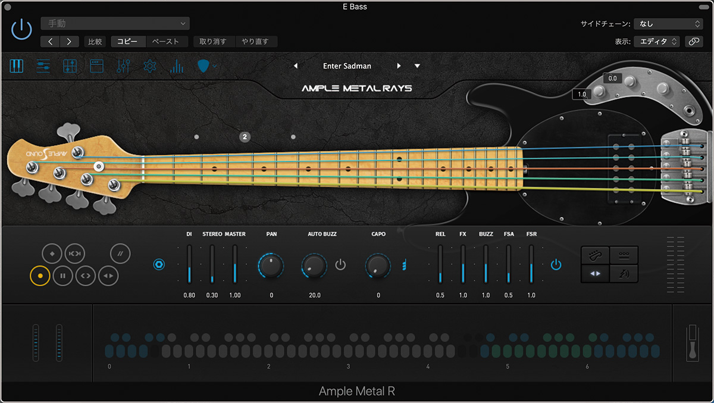Click the yellow record circle button
714x403 pixels.
[40, 276]
